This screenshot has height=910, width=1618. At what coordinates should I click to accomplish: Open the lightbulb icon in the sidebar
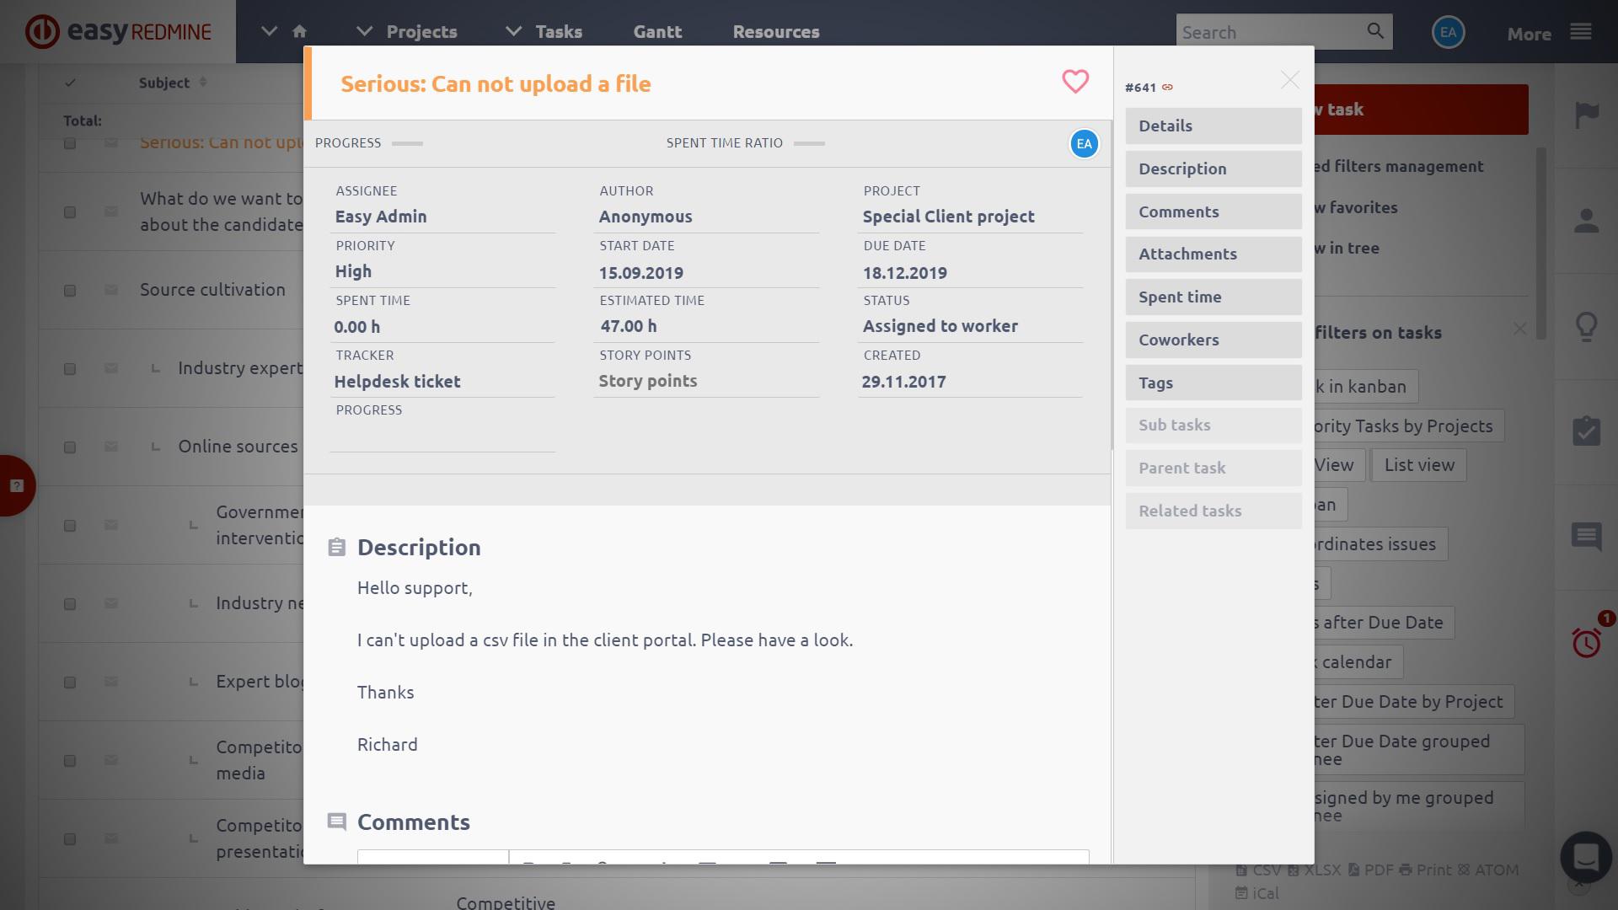pyautogui.click(x=1586, y=326)
